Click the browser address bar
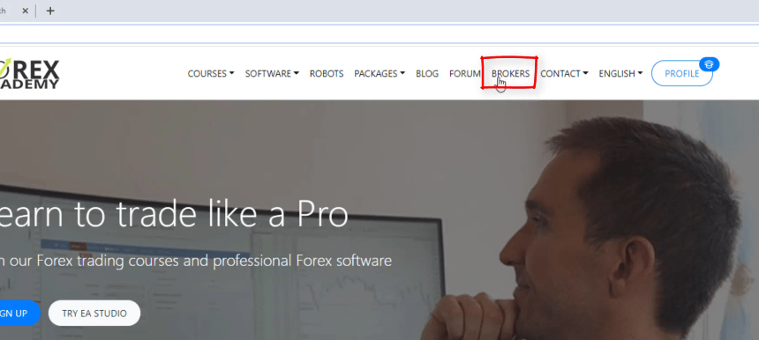 click(379, 33)
